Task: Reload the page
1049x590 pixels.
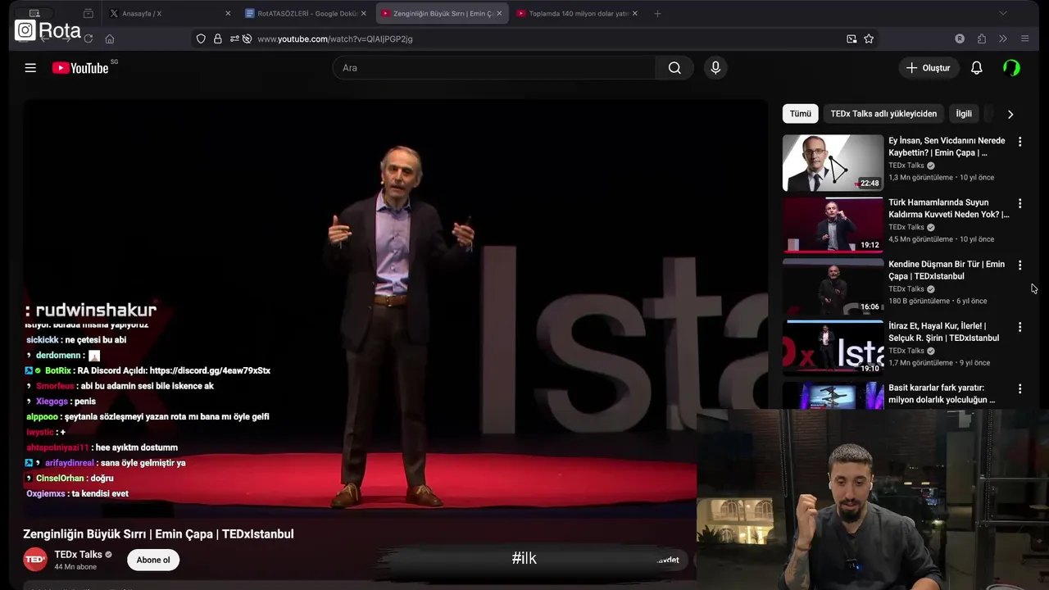Action: [88, 39]
